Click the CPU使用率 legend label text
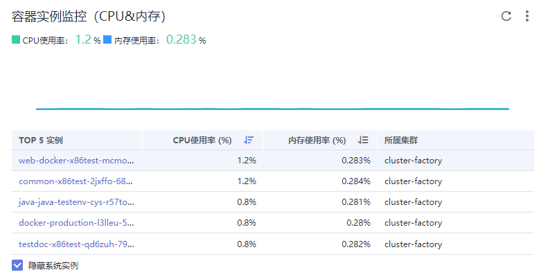The height and width of the screenshot is (279, 541). point(45,41)
